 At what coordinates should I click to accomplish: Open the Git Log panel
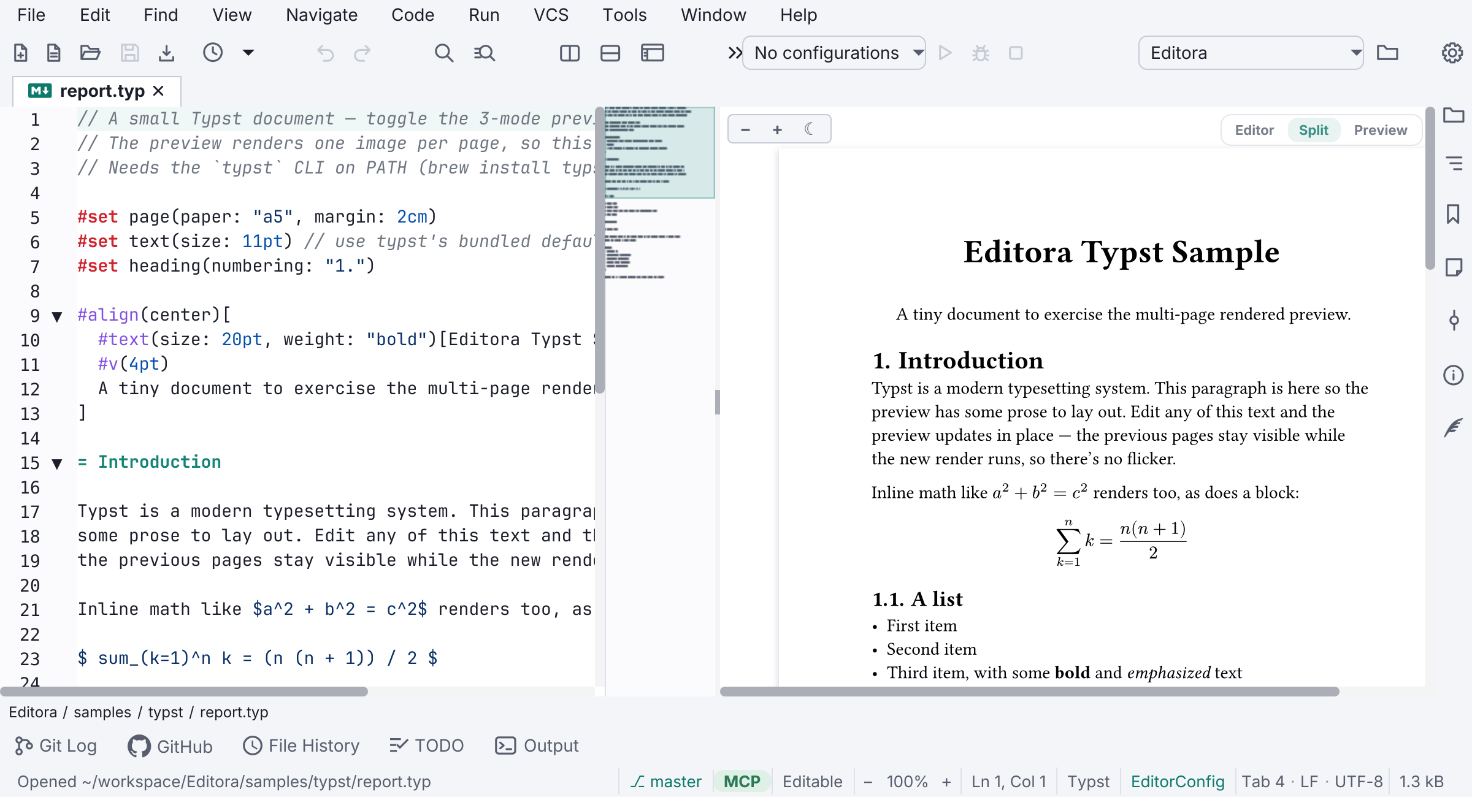tap(56, 746)
